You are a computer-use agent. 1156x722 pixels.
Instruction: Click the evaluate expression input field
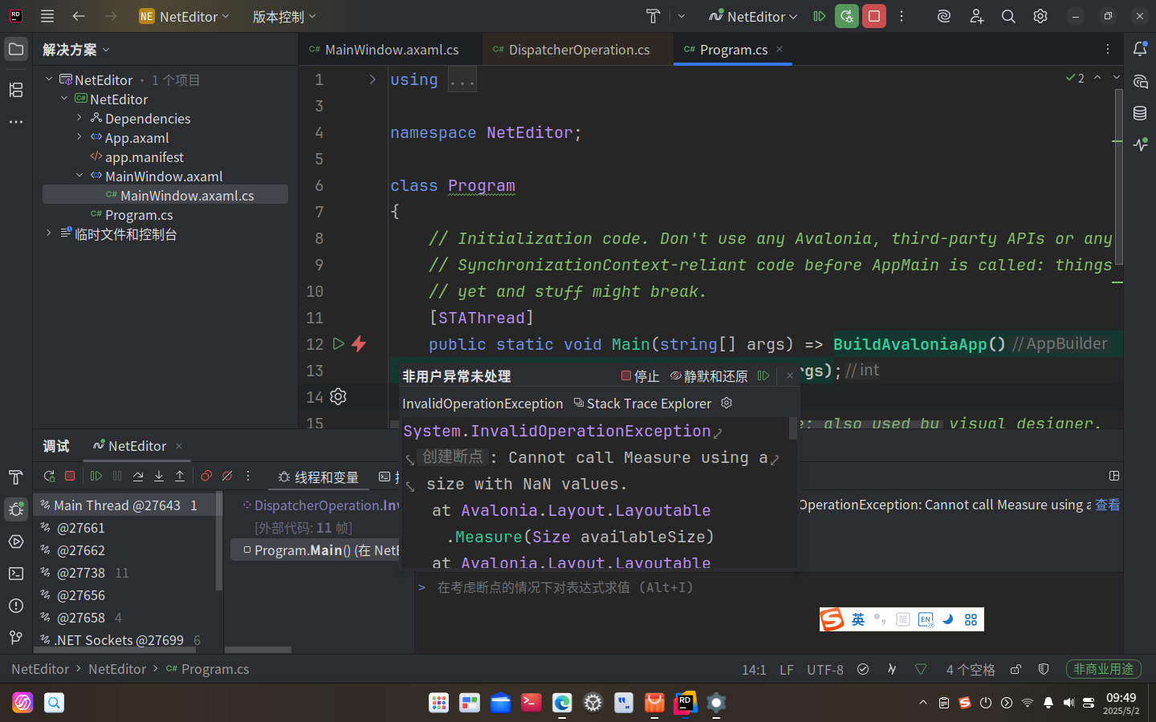click(769, 587)
